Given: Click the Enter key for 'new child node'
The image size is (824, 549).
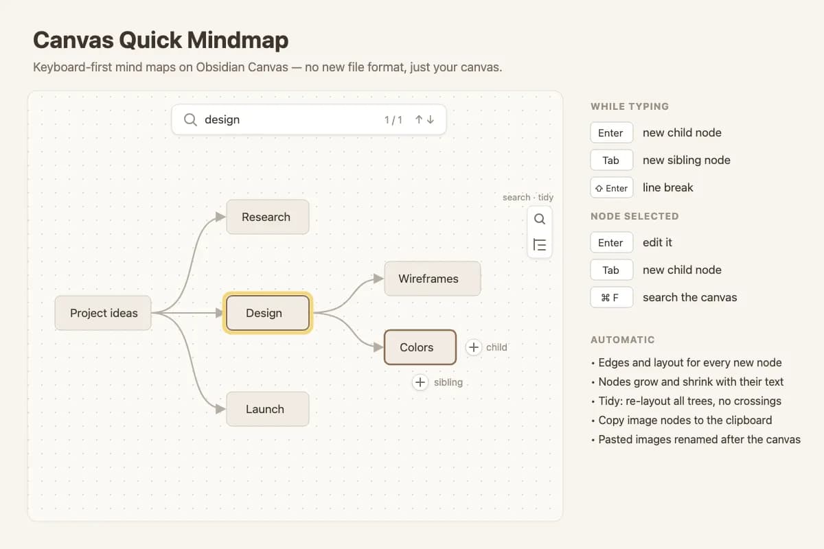Looking at the screenshot, I should point(611,133).
